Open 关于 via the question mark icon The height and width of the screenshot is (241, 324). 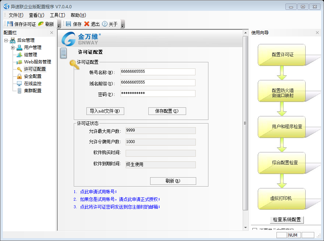pos(105,24)
